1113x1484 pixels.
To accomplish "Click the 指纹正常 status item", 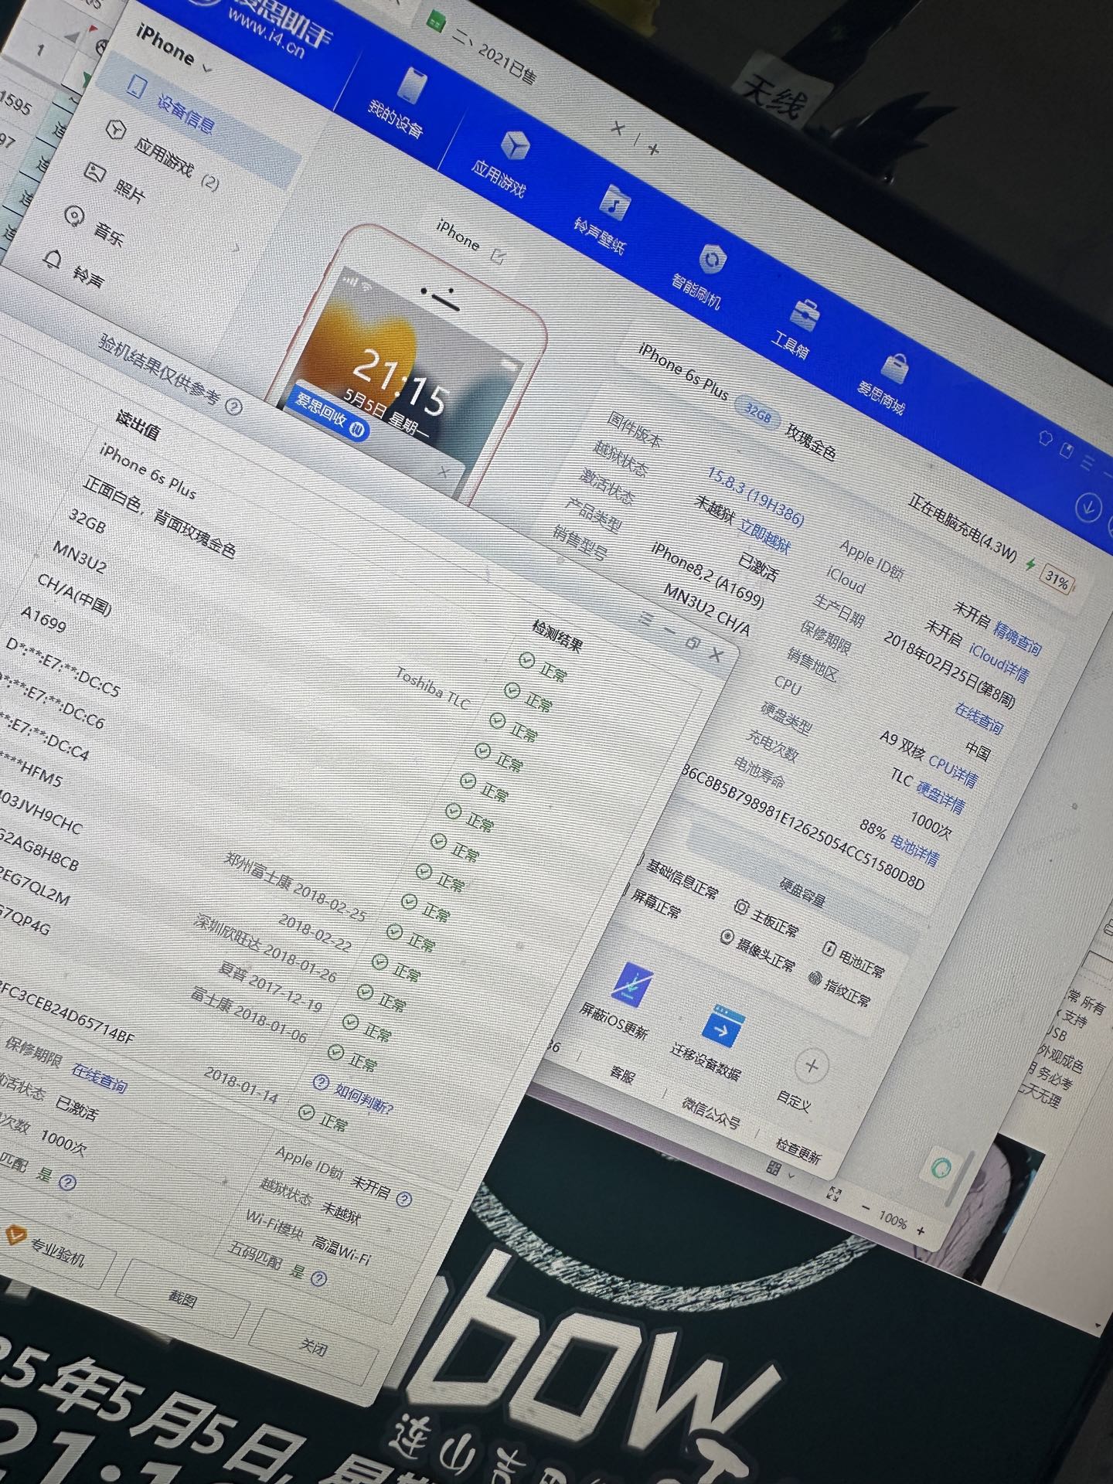I will [x=839, y=989].
